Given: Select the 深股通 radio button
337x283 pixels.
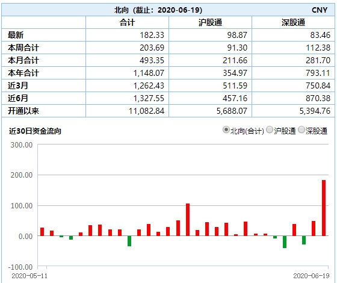Looking at the screenshot, I should (x=301, y=129).
